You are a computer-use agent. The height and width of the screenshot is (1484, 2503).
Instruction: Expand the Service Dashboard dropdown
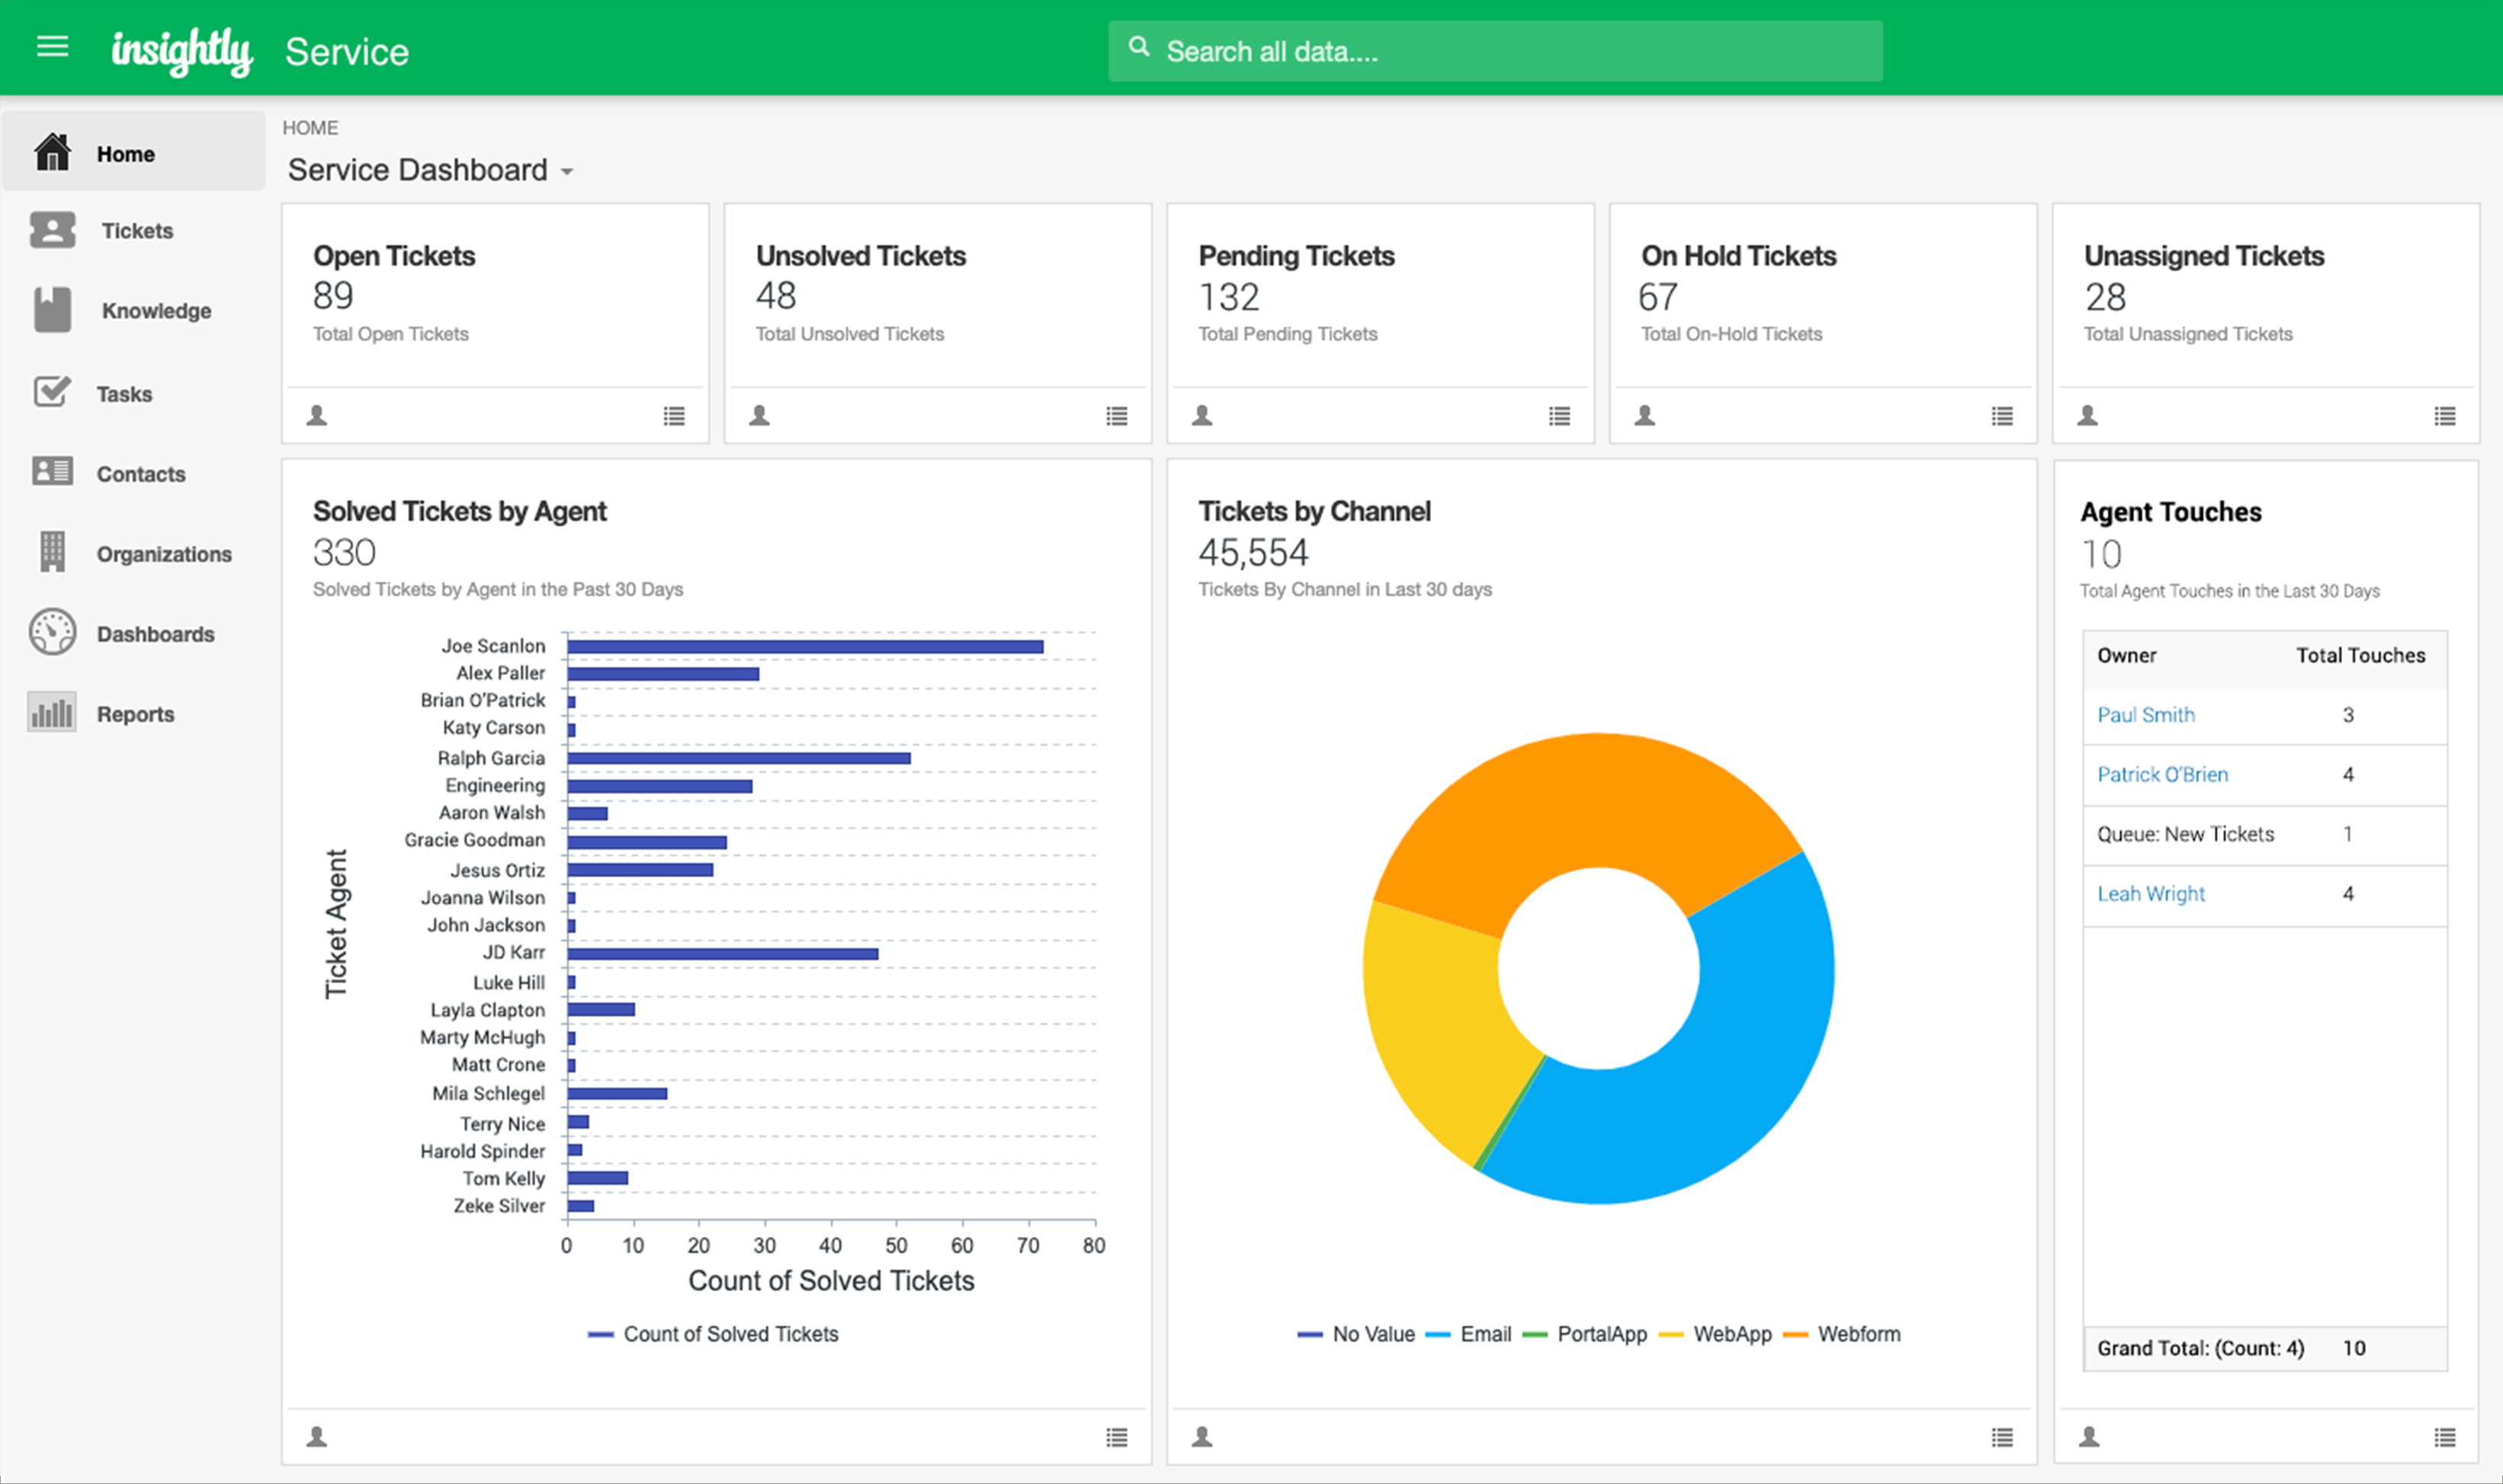[567, 172]
